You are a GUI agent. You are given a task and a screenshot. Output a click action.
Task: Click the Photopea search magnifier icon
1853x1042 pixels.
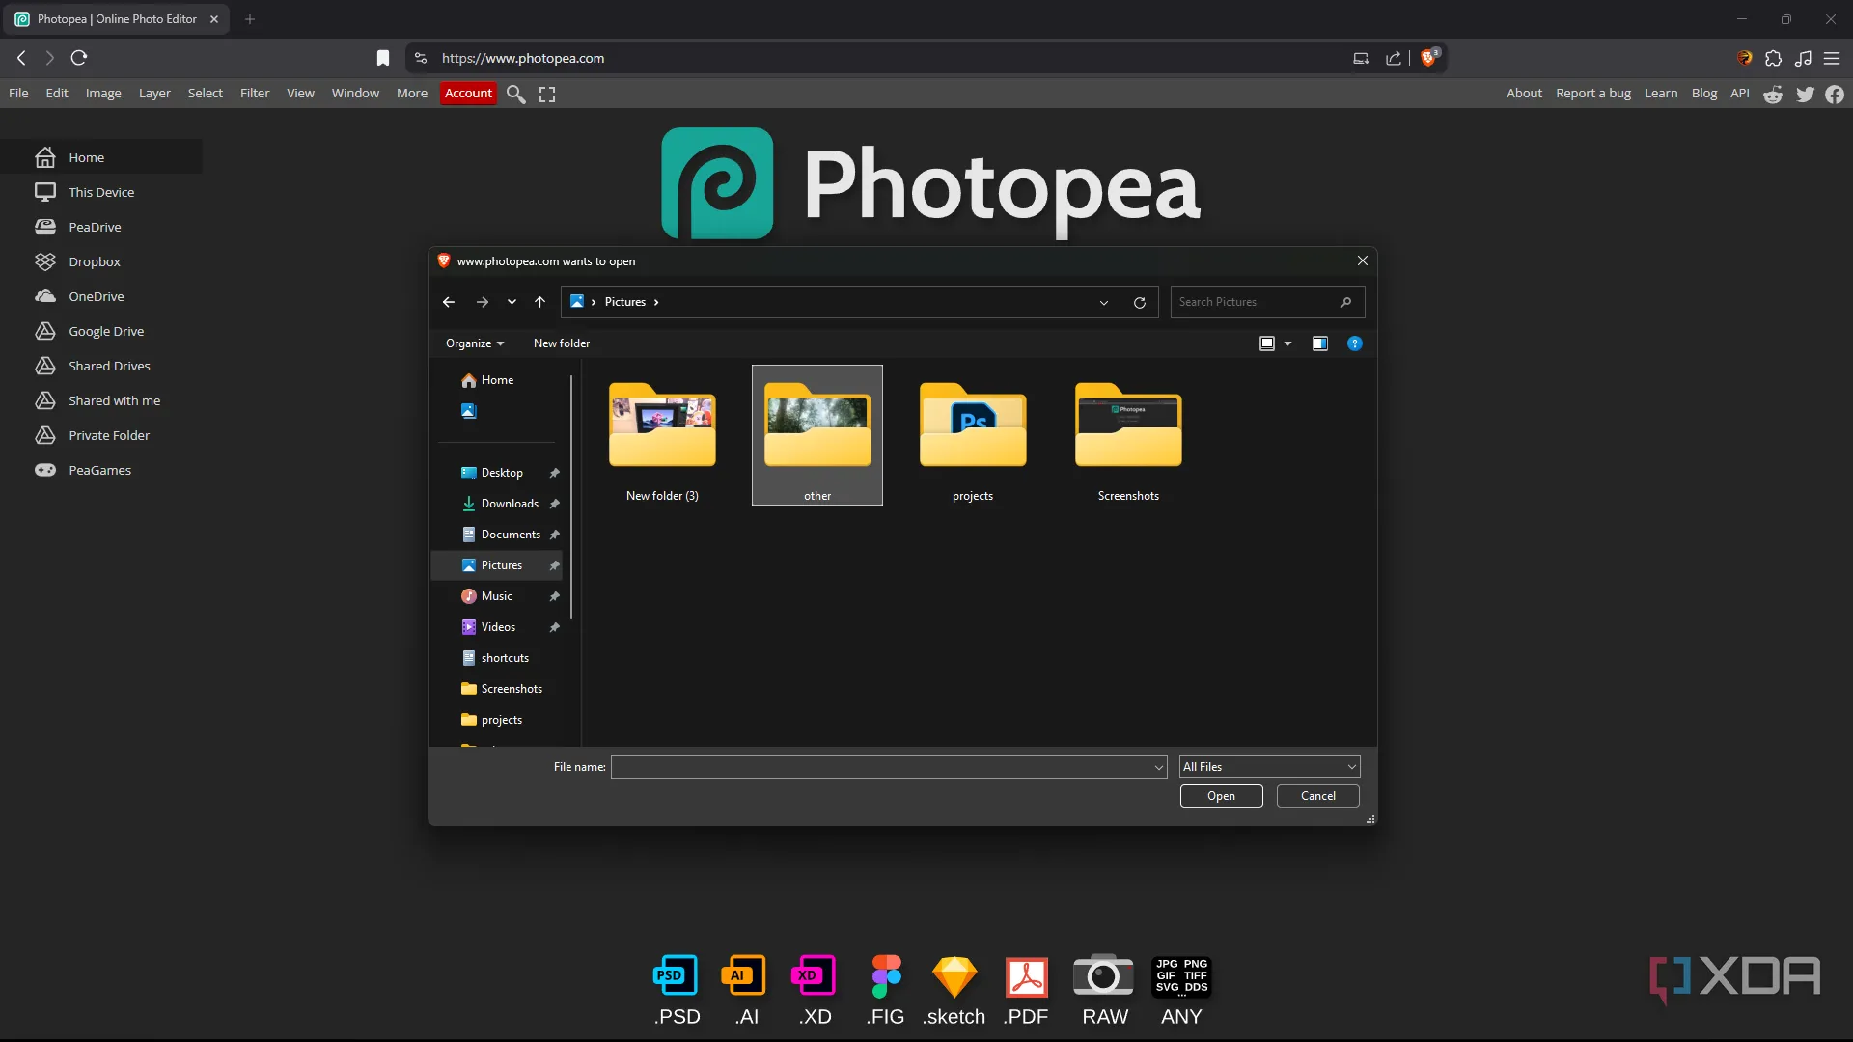[x=516, y=94]
